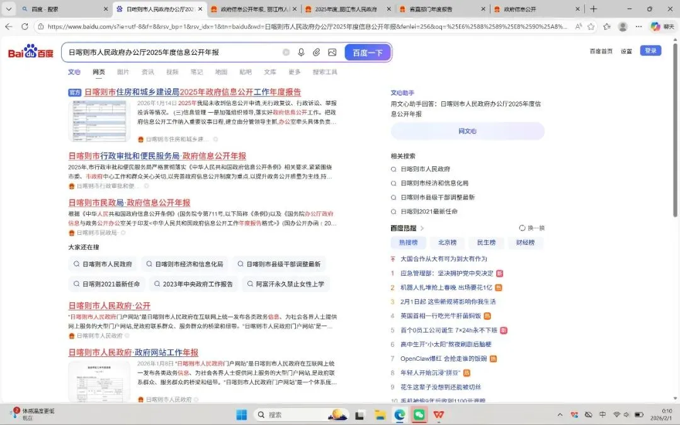Screen dimensions: 680x425
Task: View site information lock icon
Action: point(41,26)
